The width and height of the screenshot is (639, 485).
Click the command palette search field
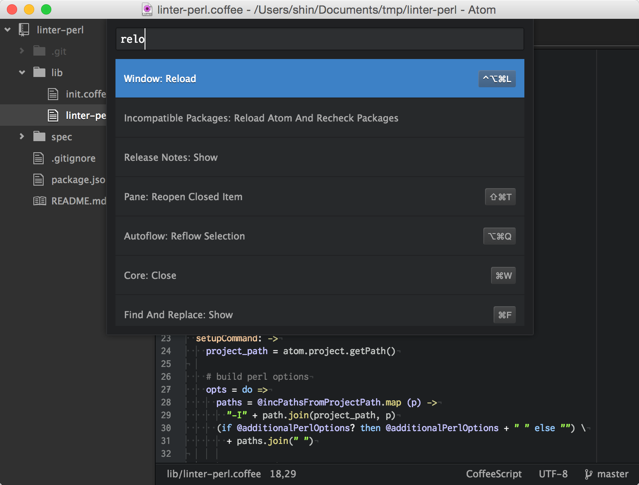(x=319, y=39)
